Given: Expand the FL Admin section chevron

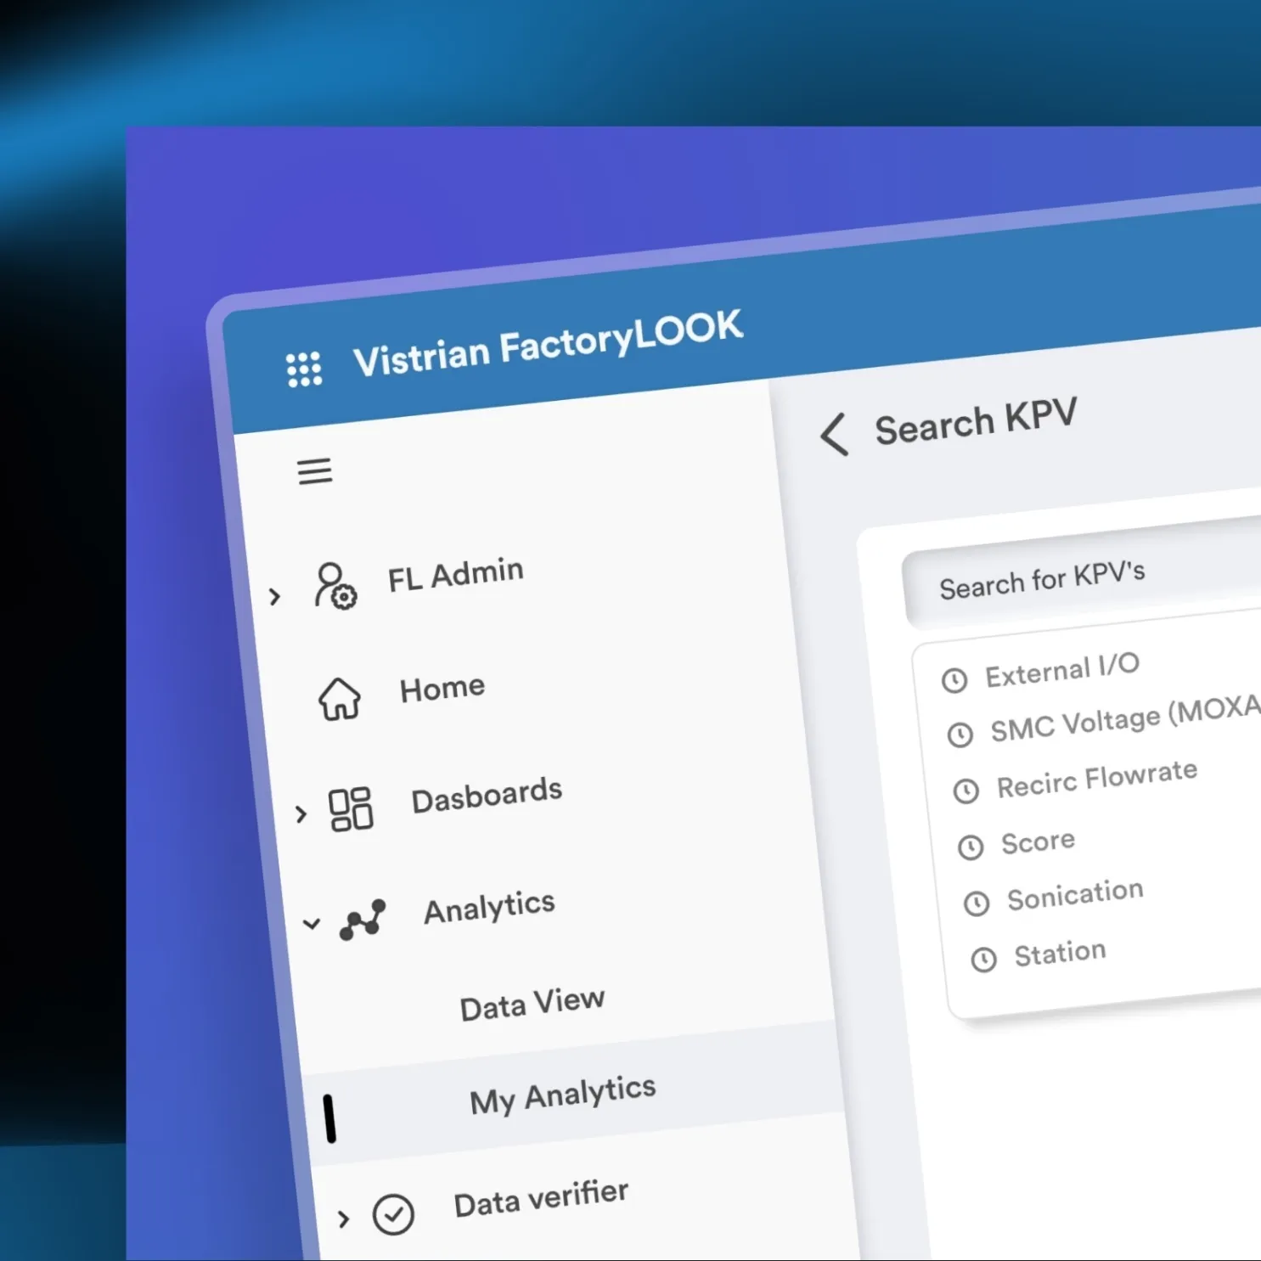Looking at the screenshot, I should pos(274,597).
